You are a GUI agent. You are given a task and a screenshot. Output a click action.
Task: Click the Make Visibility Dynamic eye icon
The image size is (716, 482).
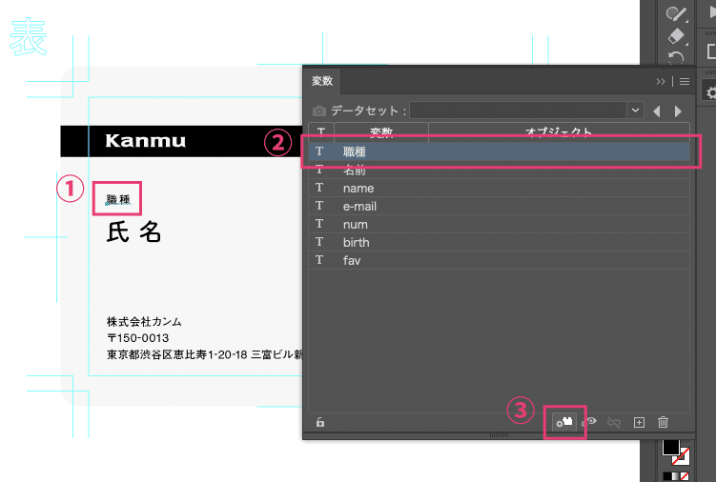(x=590, y=422)
